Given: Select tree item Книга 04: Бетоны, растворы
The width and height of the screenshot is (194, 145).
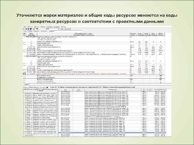Looking at the screenshot, I should [41, 99].
